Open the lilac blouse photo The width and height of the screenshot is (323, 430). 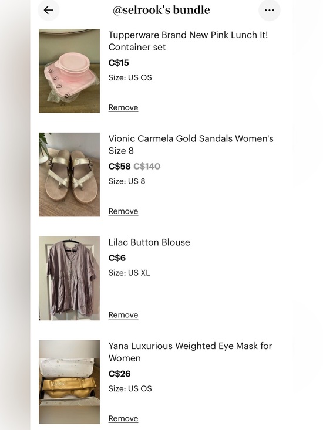coord(69,278)
